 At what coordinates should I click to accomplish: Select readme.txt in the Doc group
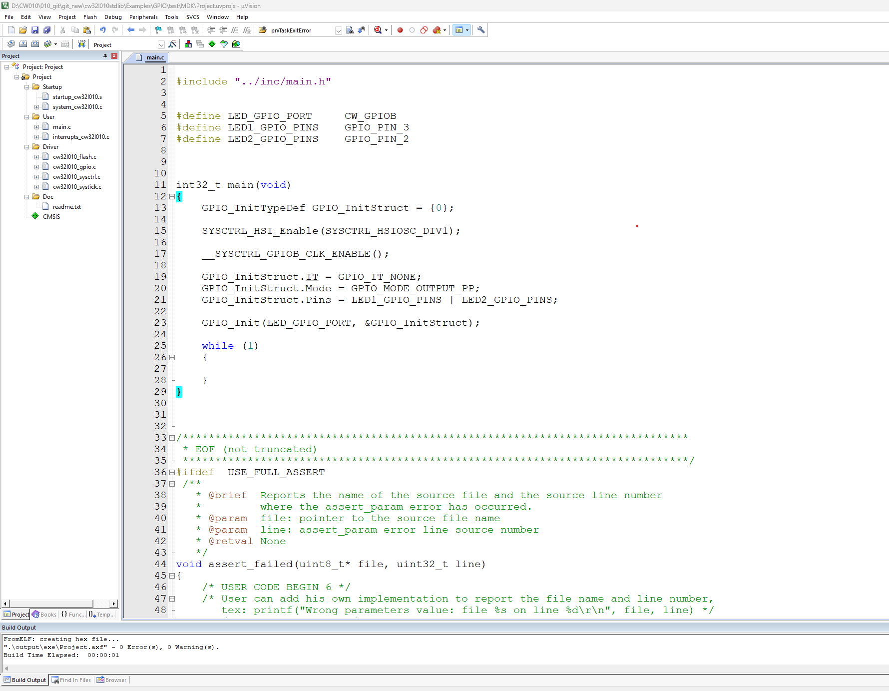point(66,207)
